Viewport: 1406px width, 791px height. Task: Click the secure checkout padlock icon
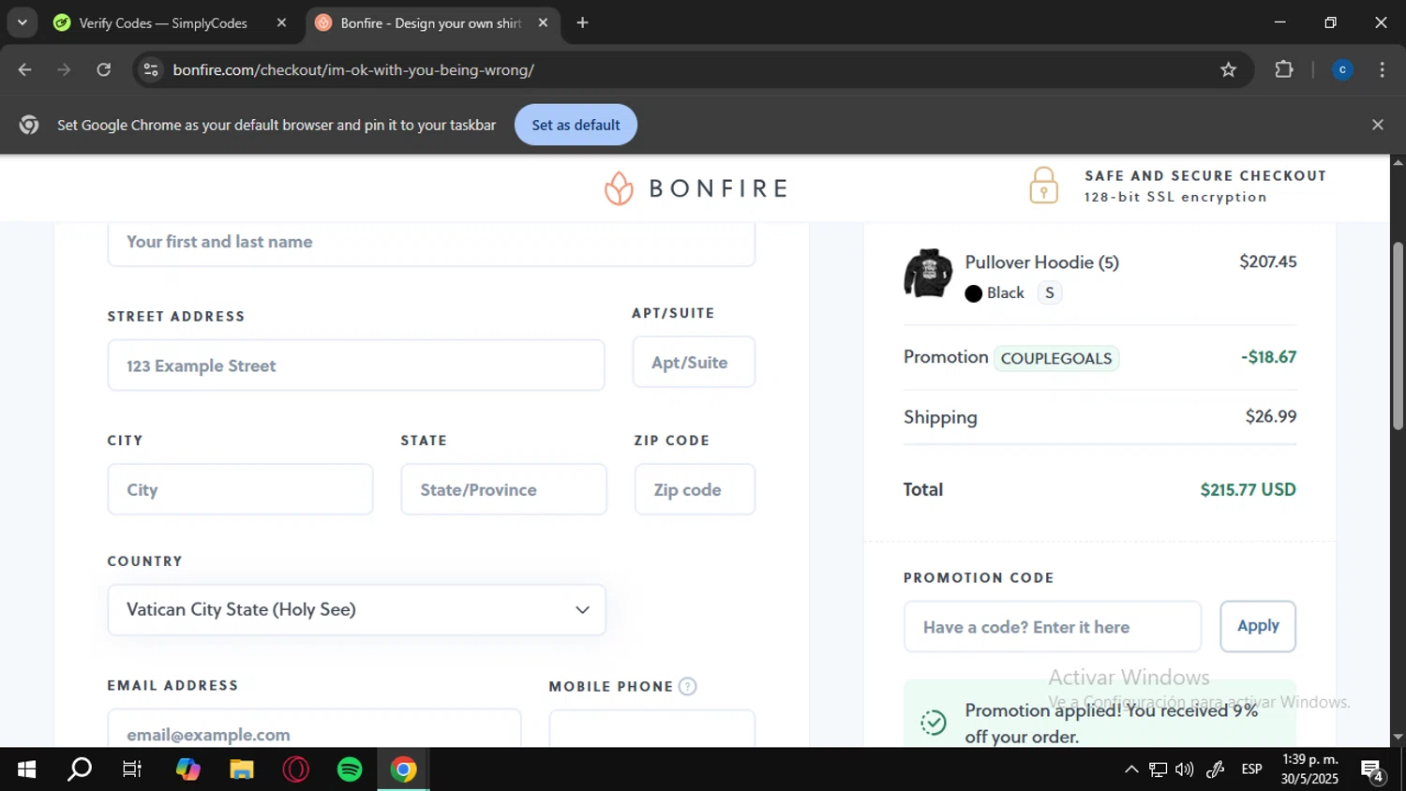1043,186
